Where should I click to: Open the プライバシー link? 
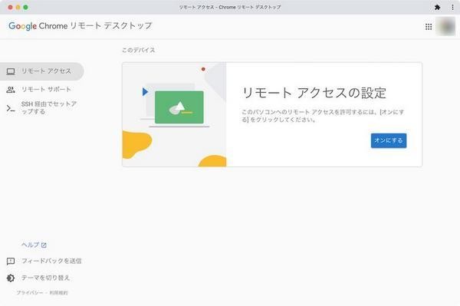30,293
